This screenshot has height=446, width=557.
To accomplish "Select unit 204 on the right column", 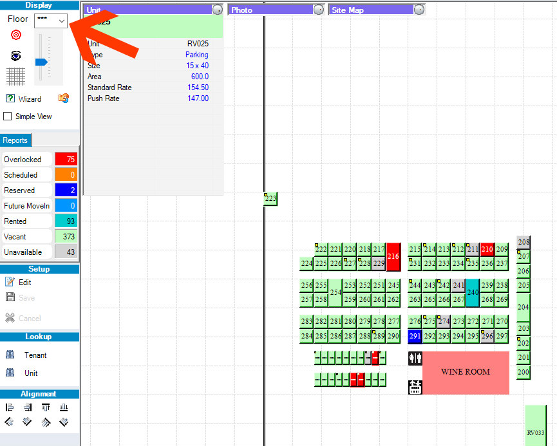I will [524, 307].
